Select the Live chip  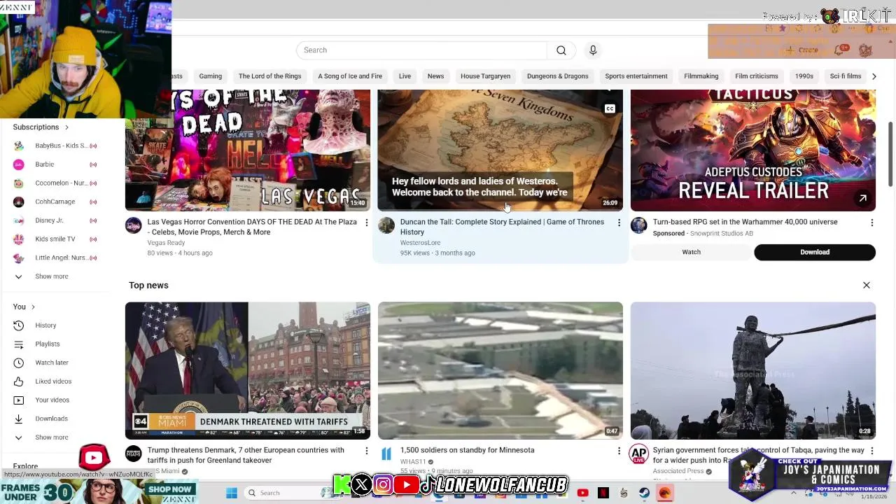[x=405, y=76]
